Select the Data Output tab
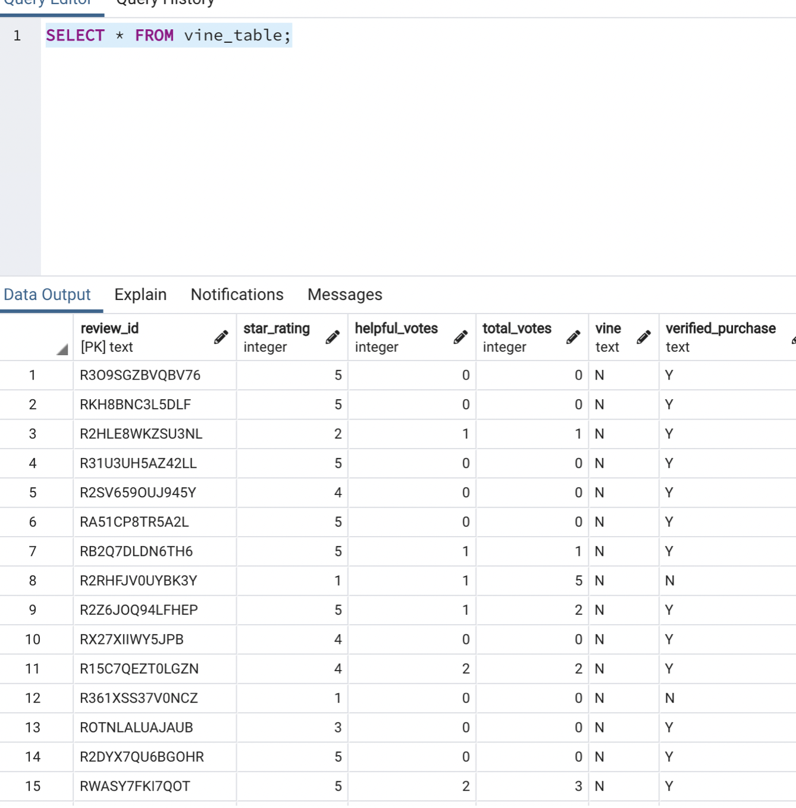 pyautogui.click(x=47, y=294)
